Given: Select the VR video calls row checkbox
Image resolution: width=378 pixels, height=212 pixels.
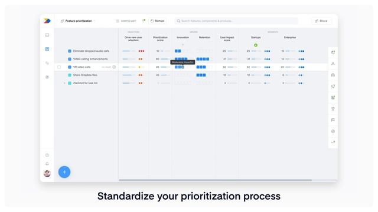Looking at the screenshot, I should tap(59, 67).
